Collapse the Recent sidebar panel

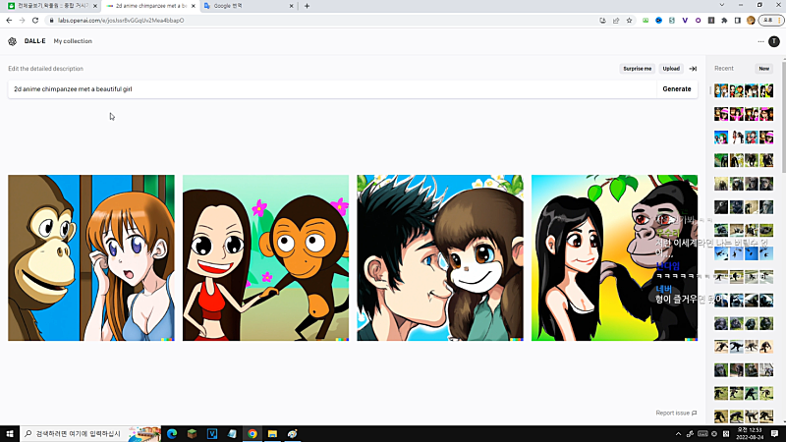tap(693, 69)
